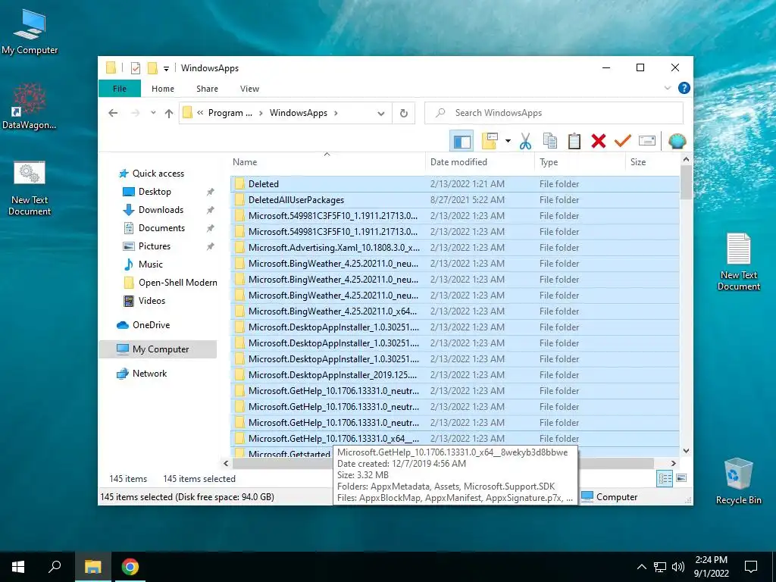Sort by Type column header
Screen dimensions: 776x582
[580, 162]
